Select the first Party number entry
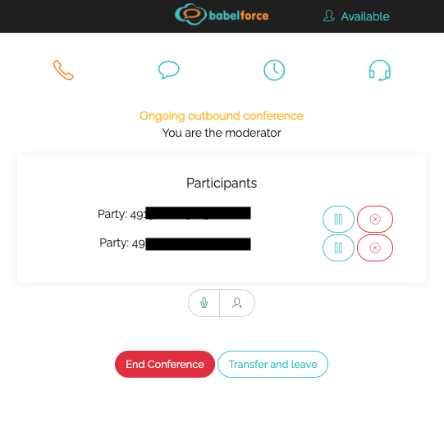Viewport: 444px width, 440px height. click(174, 214)
